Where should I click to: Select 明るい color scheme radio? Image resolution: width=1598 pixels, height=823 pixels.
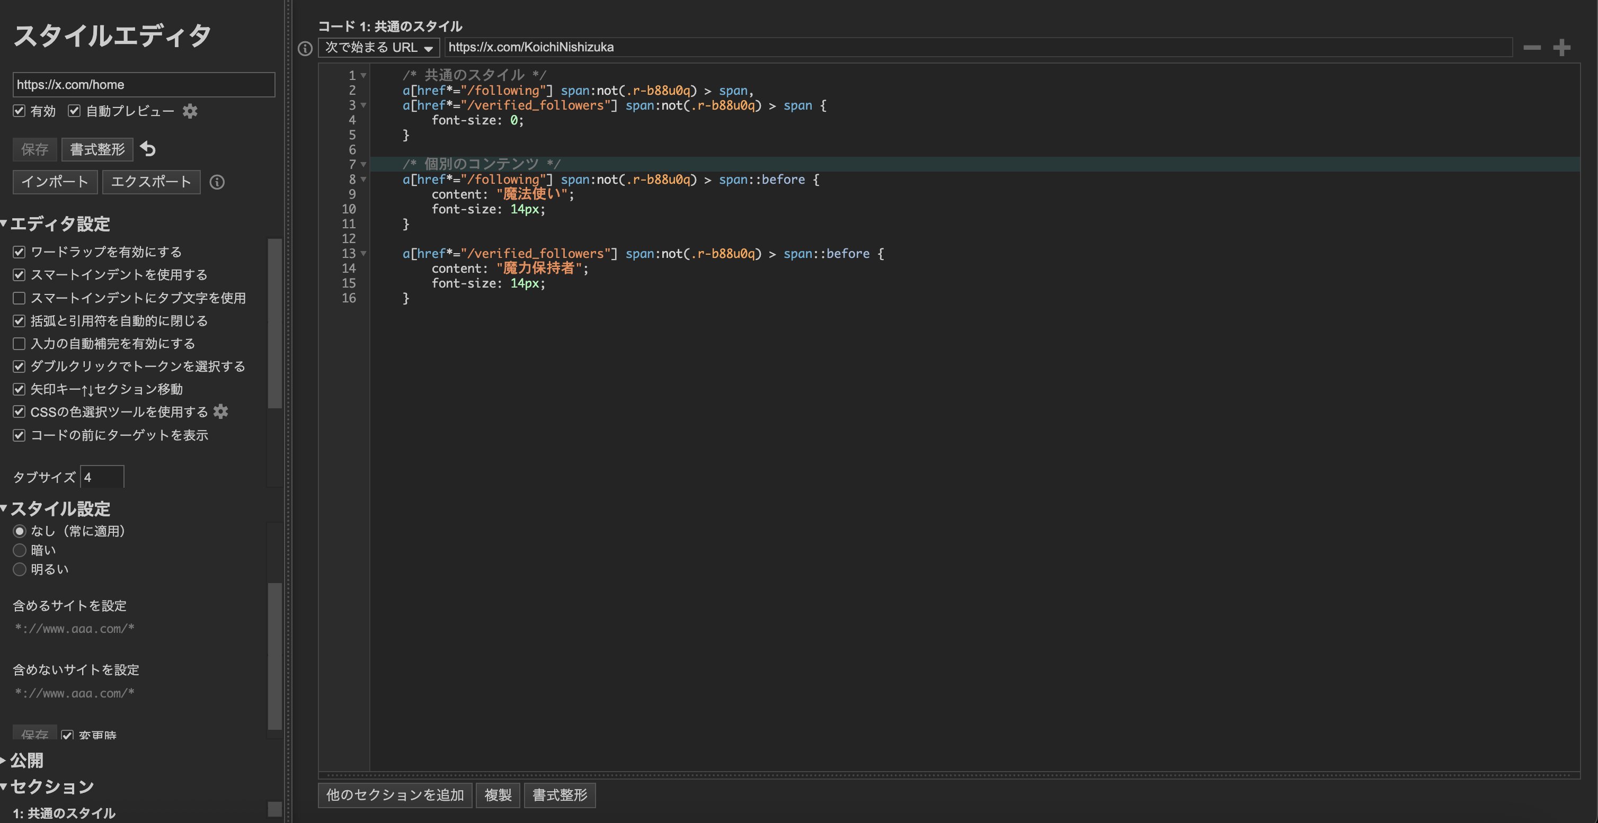tap(19, 569)
